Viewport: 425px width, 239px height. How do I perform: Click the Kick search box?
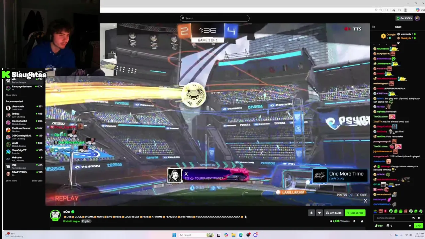pyautogui.click(x=214, y=18)
